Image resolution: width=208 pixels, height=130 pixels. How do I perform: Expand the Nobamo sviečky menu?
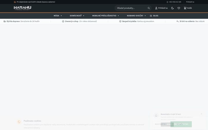click(x=136, y=16)
